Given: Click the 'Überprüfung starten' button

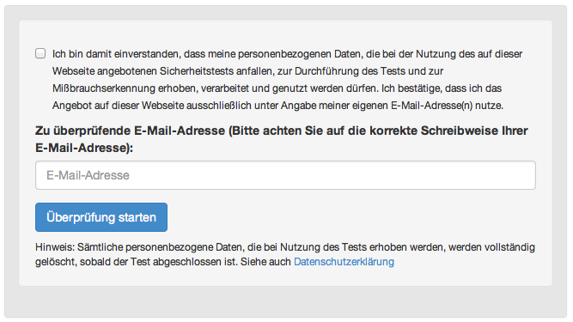Looking at the screenshot, I should (101, 217).
